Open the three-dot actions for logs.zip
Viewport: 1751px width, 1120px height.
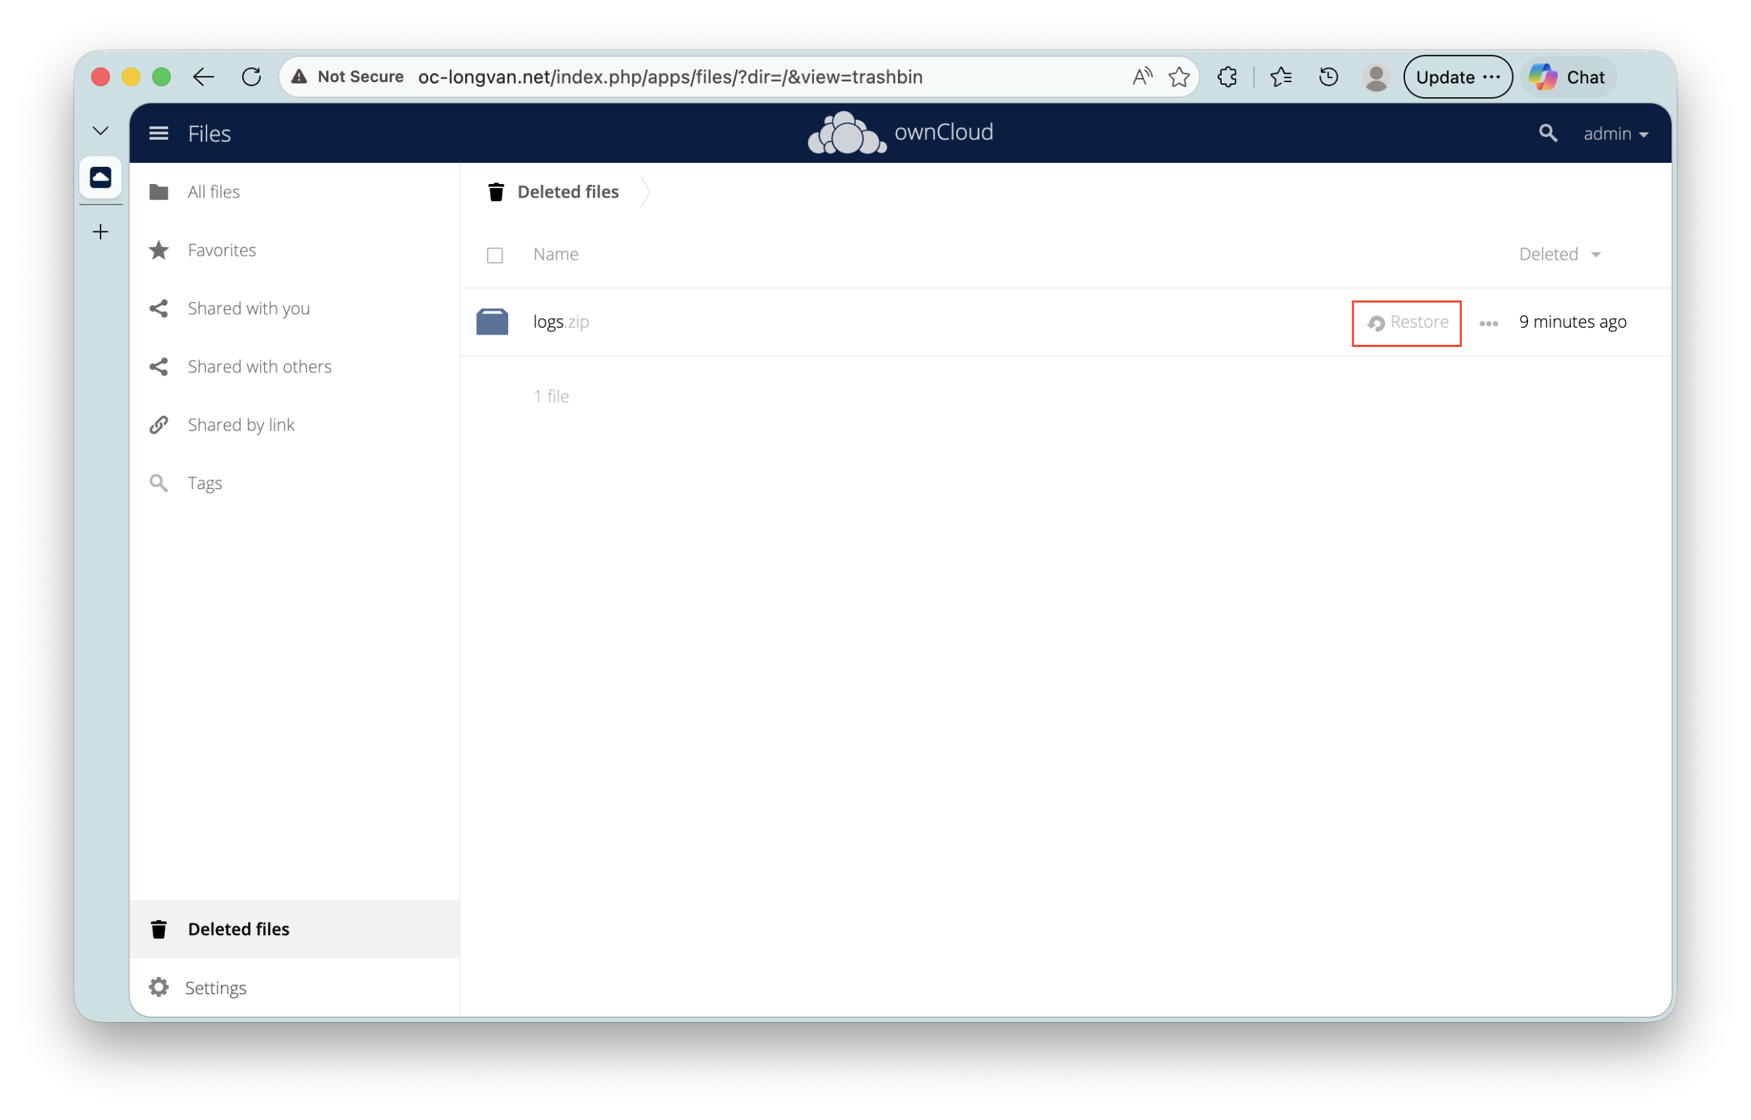[1488, 323]
